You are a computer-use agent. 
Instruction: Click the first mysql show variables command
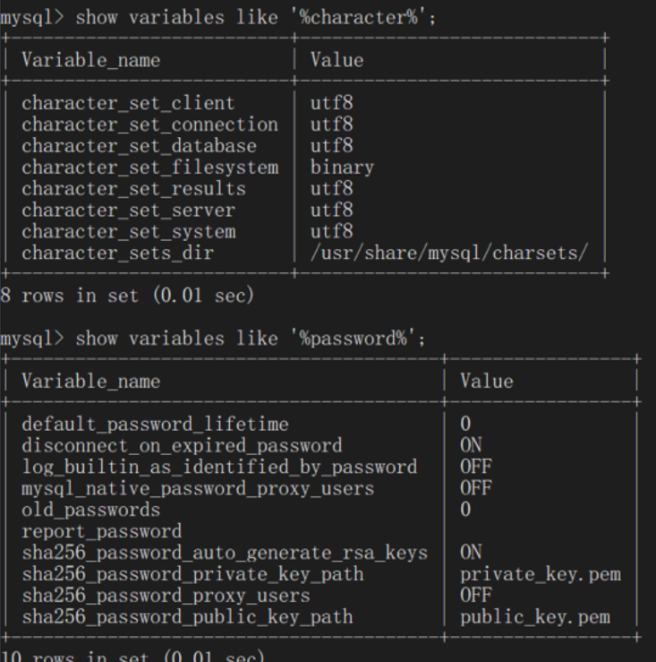[218, 17]
